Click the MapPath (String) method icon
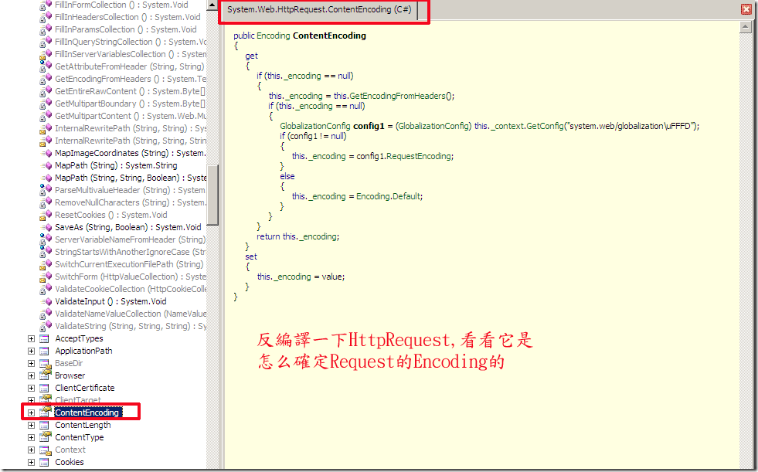This screenshot has width=758, height=472. tap(46, 165)
